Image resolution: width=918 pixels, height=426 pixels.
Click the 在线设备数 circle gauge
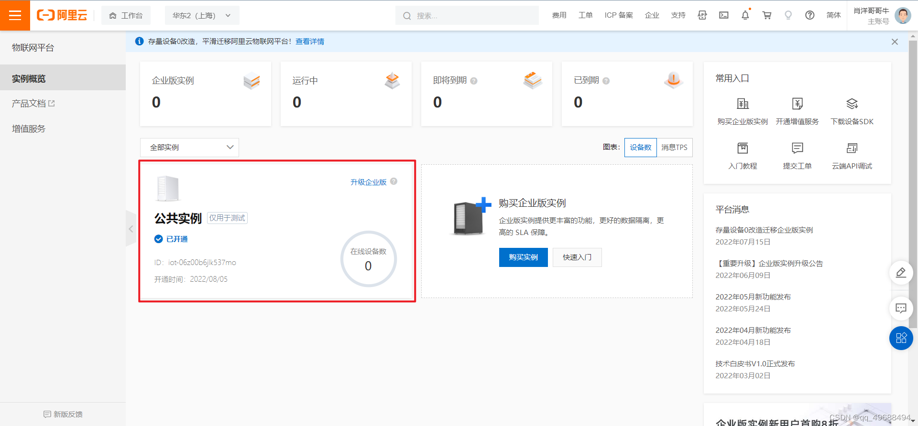pos(368,259)
